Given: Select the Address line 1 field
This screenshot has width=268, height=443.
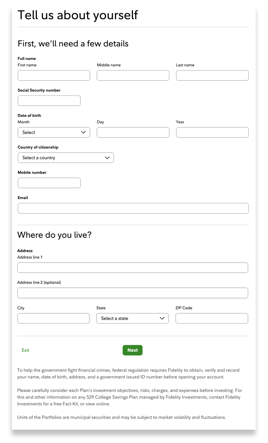Looking at the screenshot, I should tap(133, 267).
